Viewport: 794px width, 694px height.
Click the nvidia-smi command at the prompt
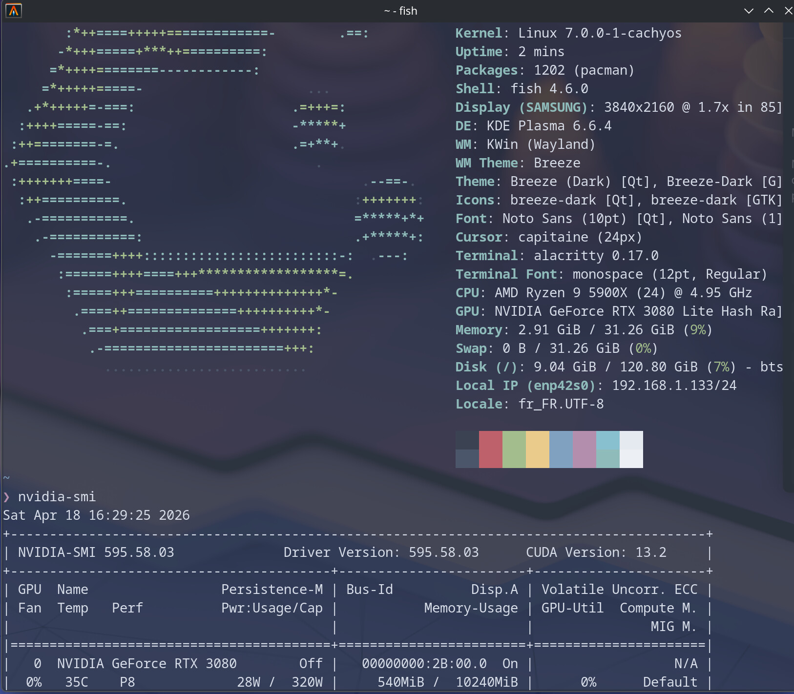coord(57,497)
